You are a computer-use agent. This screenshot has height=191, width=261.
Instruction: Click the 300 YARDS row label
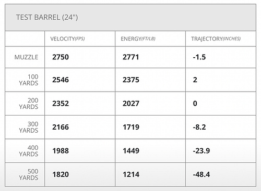(29, 127)
